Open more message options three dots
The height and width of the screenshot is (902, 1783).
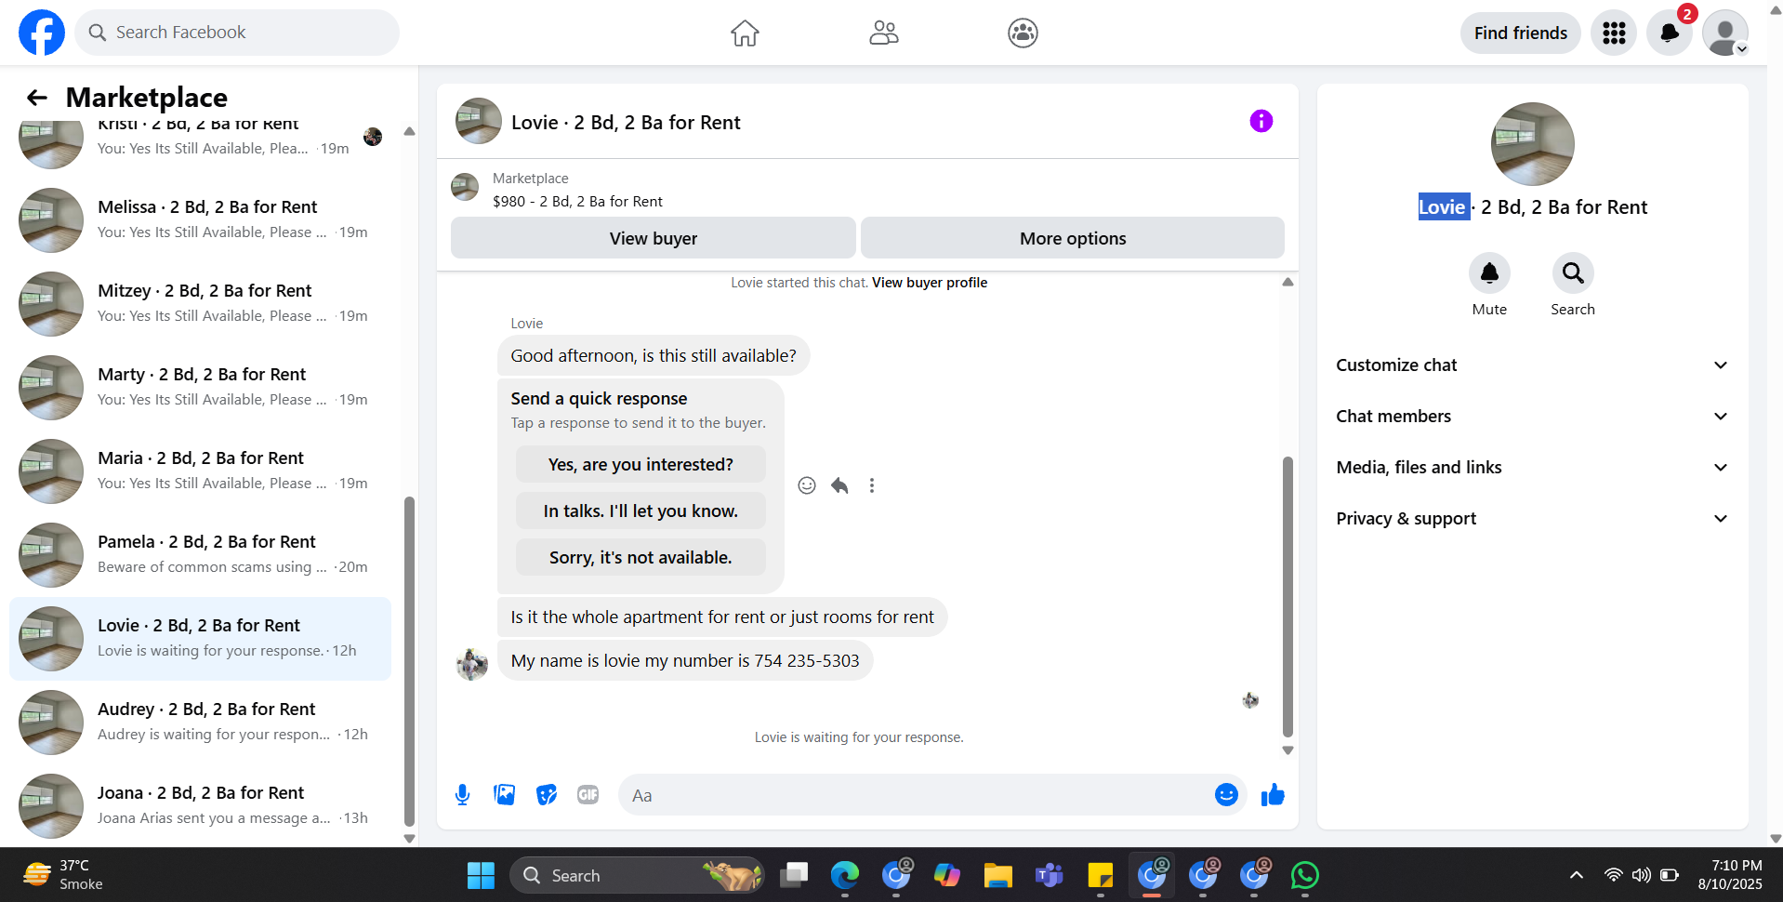point(872,485)
